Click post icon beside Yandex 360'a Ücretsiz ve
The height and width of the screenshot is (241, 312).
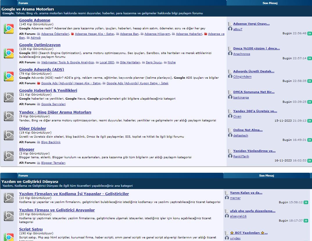[x=230, y=111]
